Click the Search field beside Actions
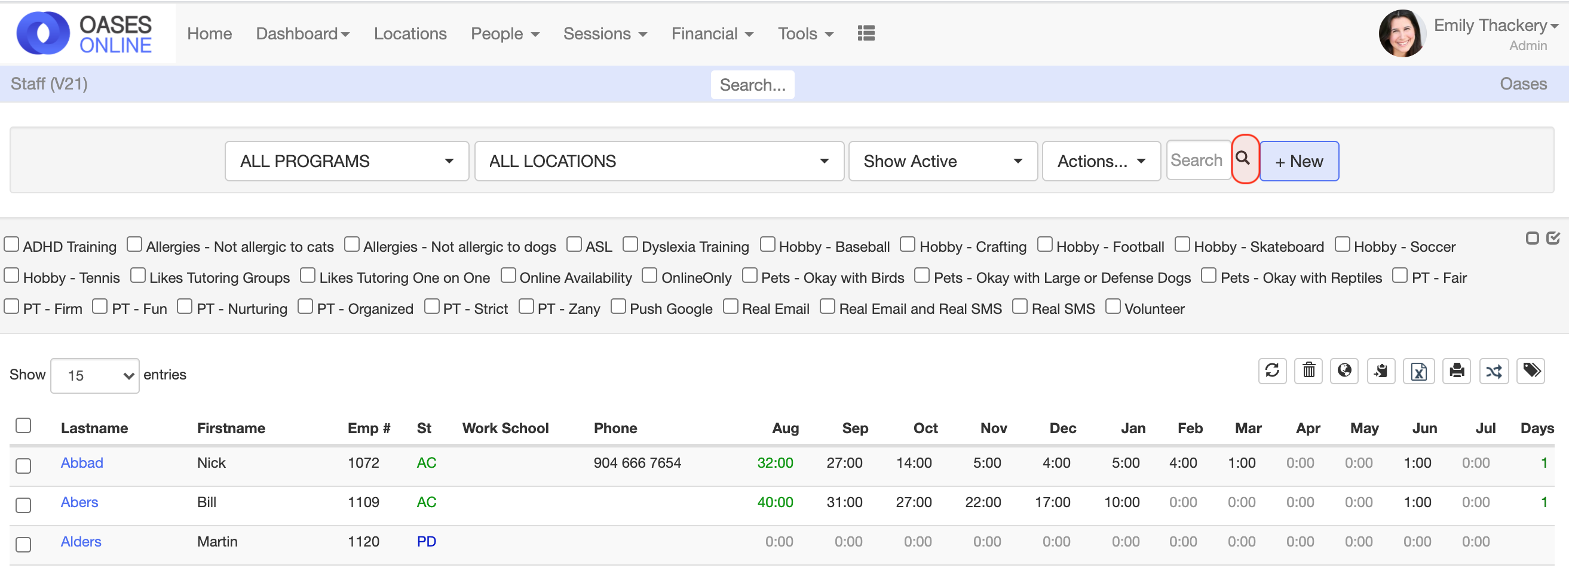 coord(1197,160)
